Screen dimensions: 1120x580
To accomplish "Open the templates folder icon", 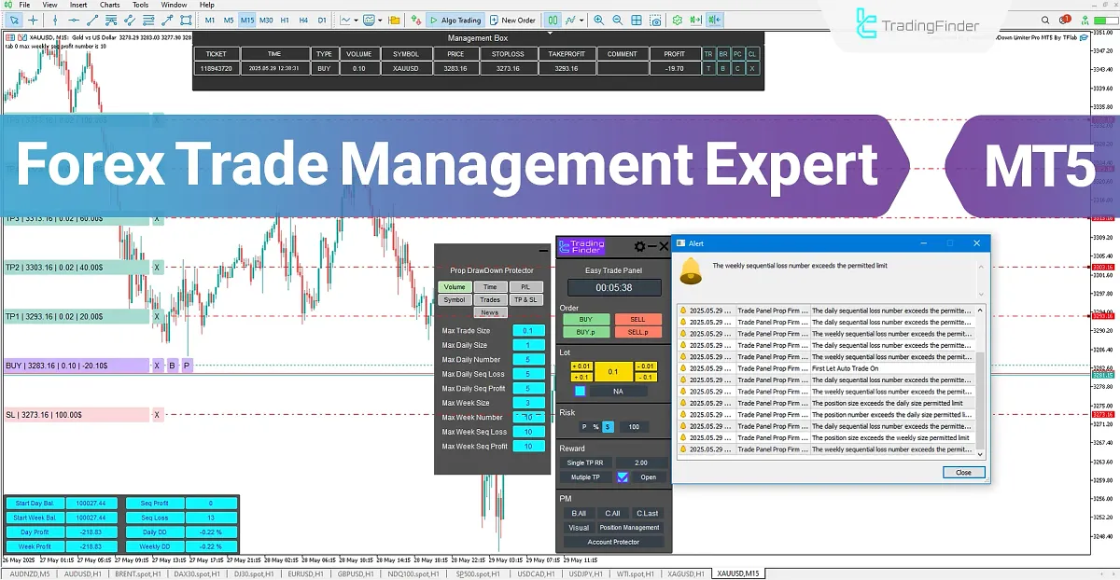I will coord(394,20).
